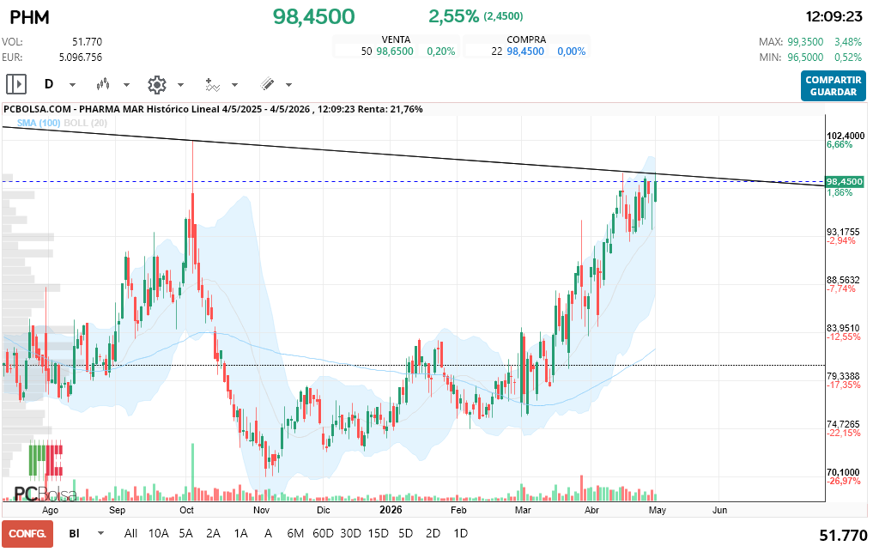
Task: Click the May label on time axis
Action: [x=657, y=510]
